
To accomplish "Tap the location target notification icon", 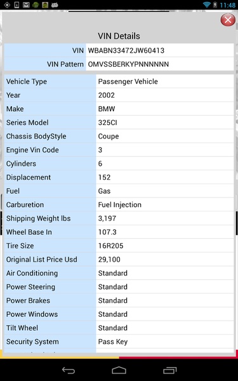I will (7, 5).
